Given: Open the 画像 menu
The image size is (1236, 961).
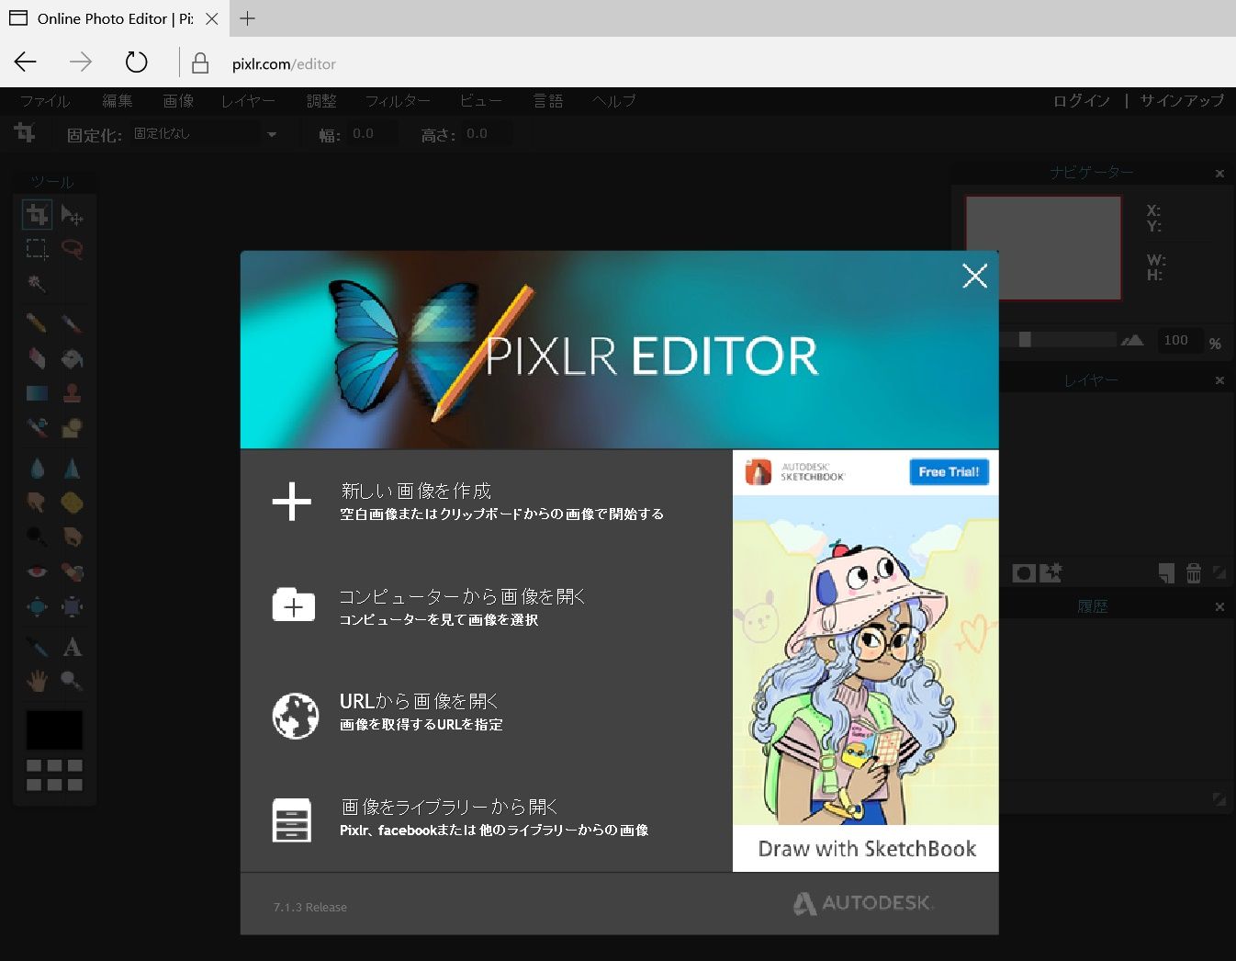Looking at the screenshot, I should (x=178, y=101).
